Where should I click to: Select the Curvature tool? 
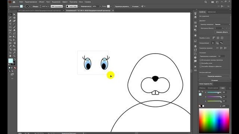(14, 21)
